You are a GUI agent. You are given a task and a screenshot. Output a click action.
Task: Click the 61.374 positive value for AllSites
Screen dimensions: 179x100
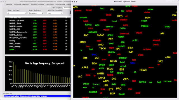35,49
